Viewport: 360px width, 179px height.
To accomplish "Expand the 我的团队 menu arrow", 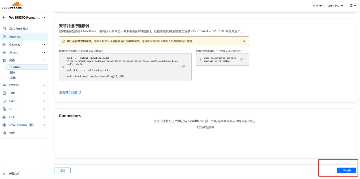I will pos(45,85).
